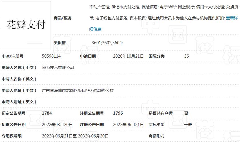This screenshot has height=142, width=240.
Task: Click the 商标类型 label
Action: point(157,125)
